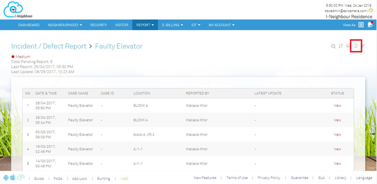The width and height of the screenshot is (377, 184).
Task: Select the row dated 26/04/2017, 05:44 PM
Action: coord(188,120)
